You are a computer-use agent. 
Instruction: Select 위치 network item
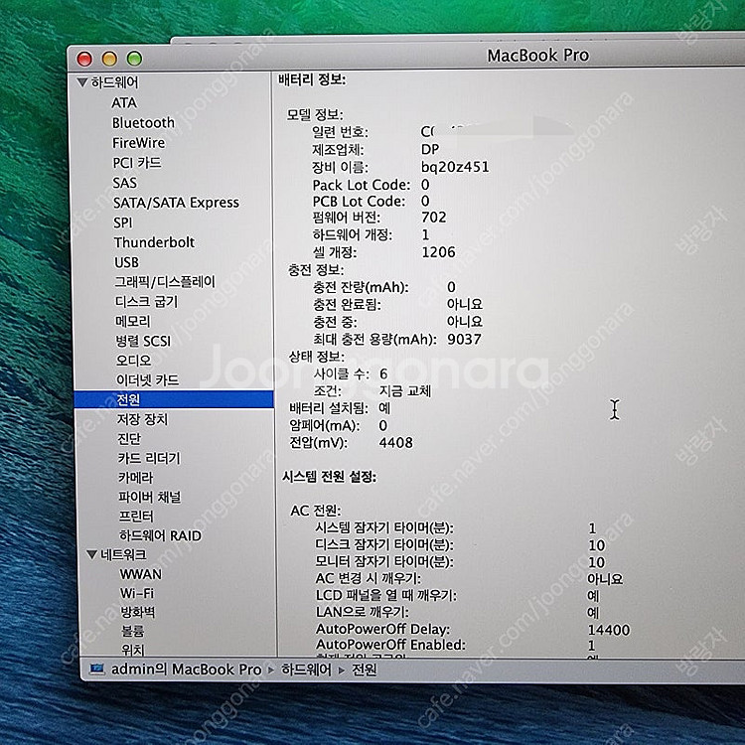point(133,649)
